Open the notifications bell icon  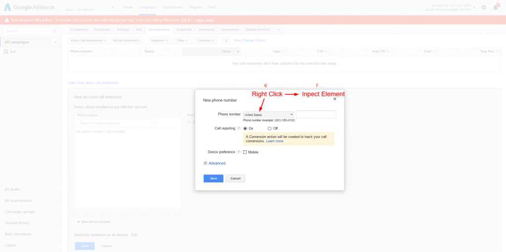pyautogui.click(x=495, y=7)
